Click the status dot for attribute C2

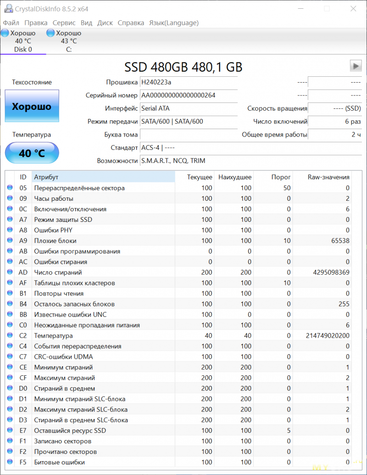10,335
